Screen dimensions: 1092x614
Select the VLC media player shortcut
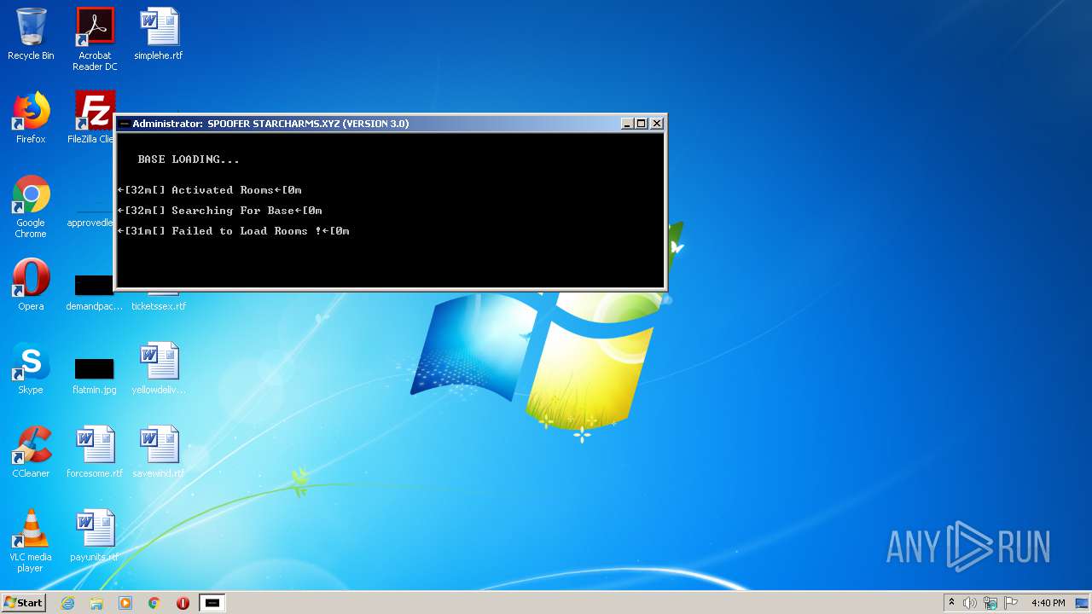pos(31,541)
